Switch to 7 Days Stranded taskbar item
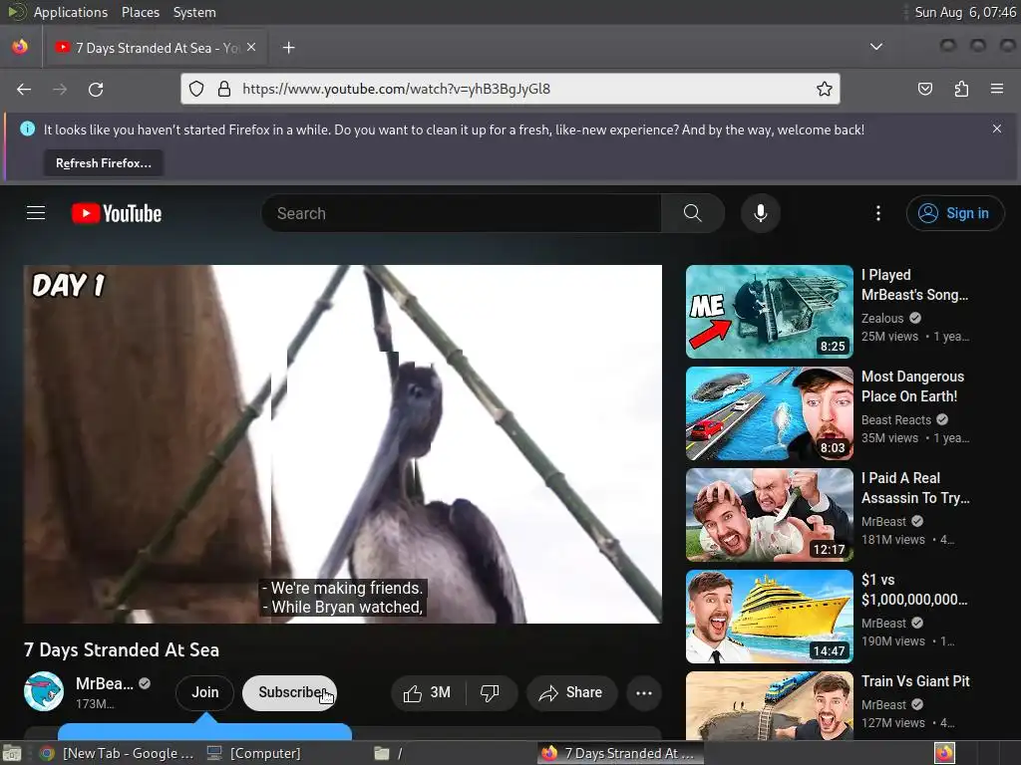The image size is (1021, 765). click(620, 753)
